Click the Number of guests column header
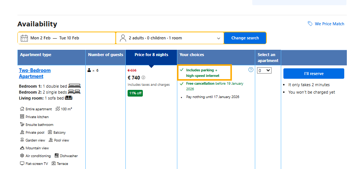 (105, 58)
